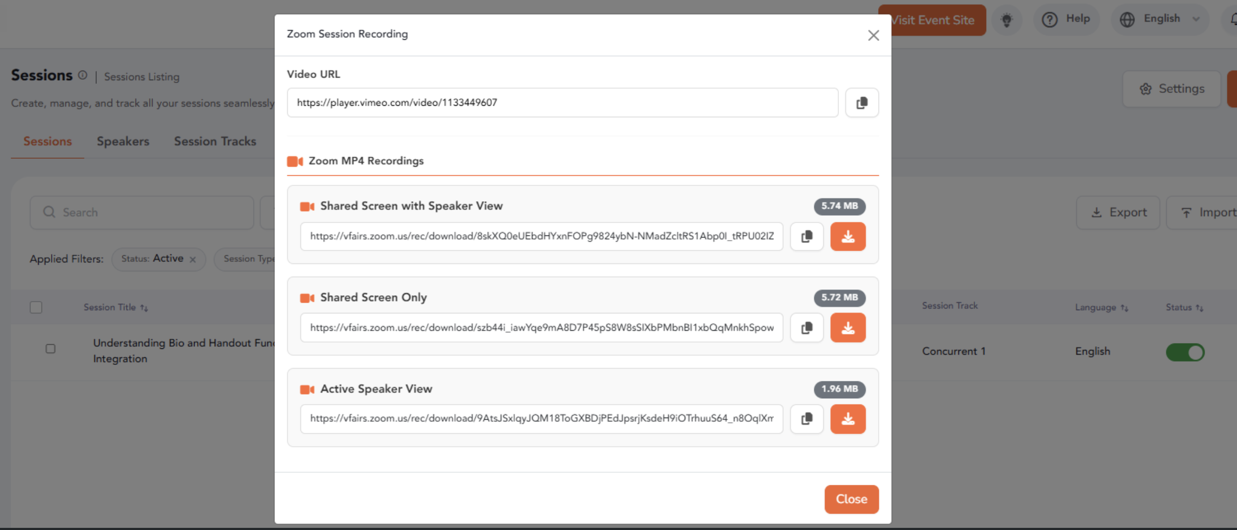Close the Zoom Session Recording dialog
This screenshot has width=1237, height=530.
point(872,35)
